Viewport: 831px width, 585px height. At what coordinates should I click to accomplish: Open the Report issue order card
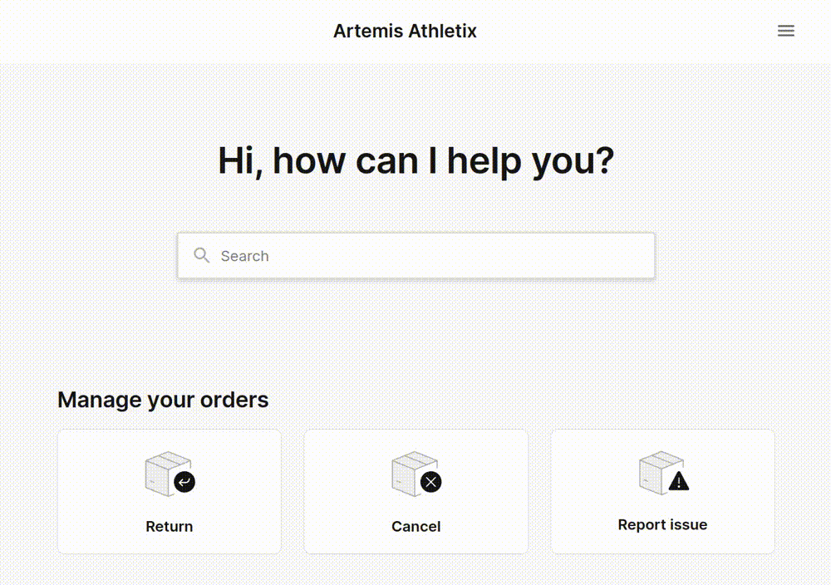(x=662, y=491)
